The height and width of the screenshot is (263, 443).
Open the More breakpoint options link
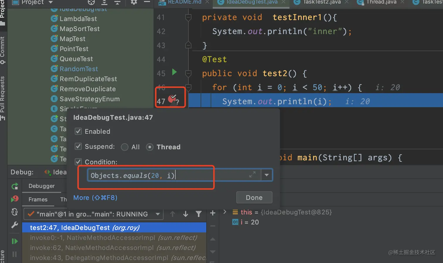coord(95,198)
